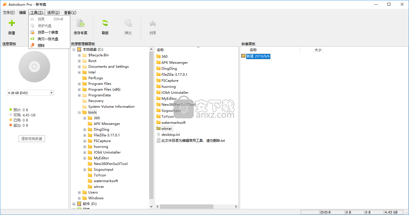Open the 选项 menu
Screen dimensions: 409x215
[x=53, y=13]
